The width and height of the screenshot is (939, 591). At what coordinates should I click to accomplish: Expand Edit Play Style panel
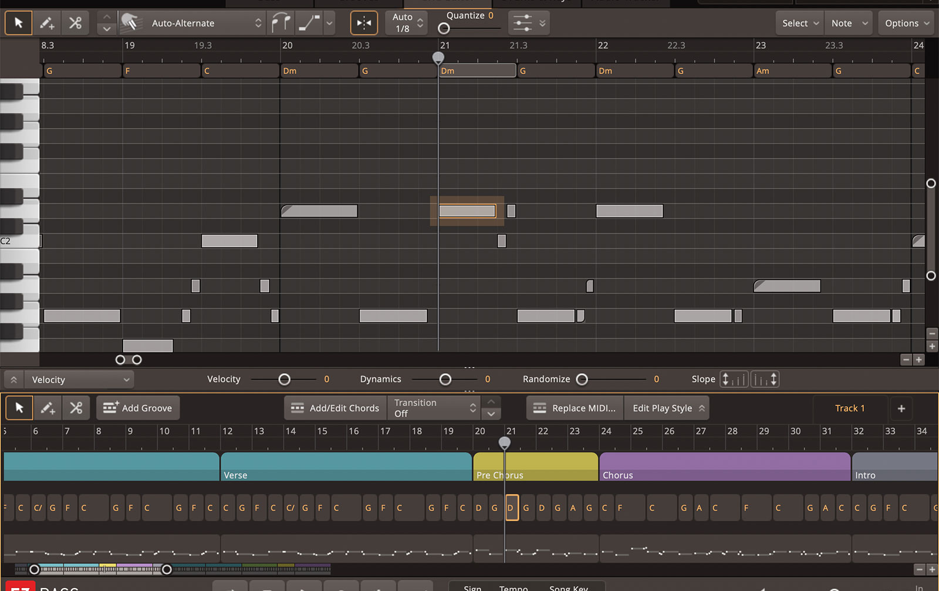point(668,408)
